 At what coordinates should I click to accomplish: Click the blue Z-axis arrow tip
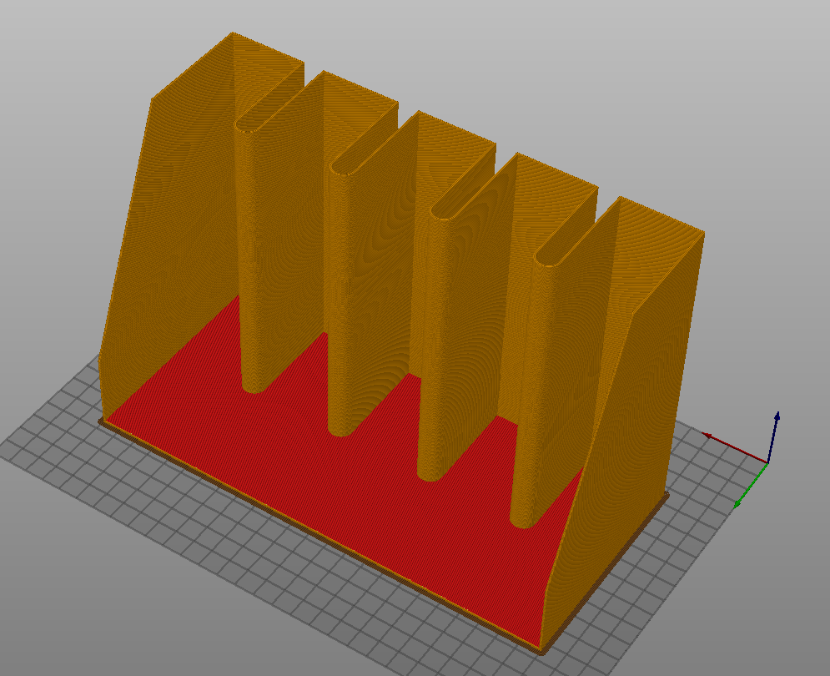(x=777, y=415)
